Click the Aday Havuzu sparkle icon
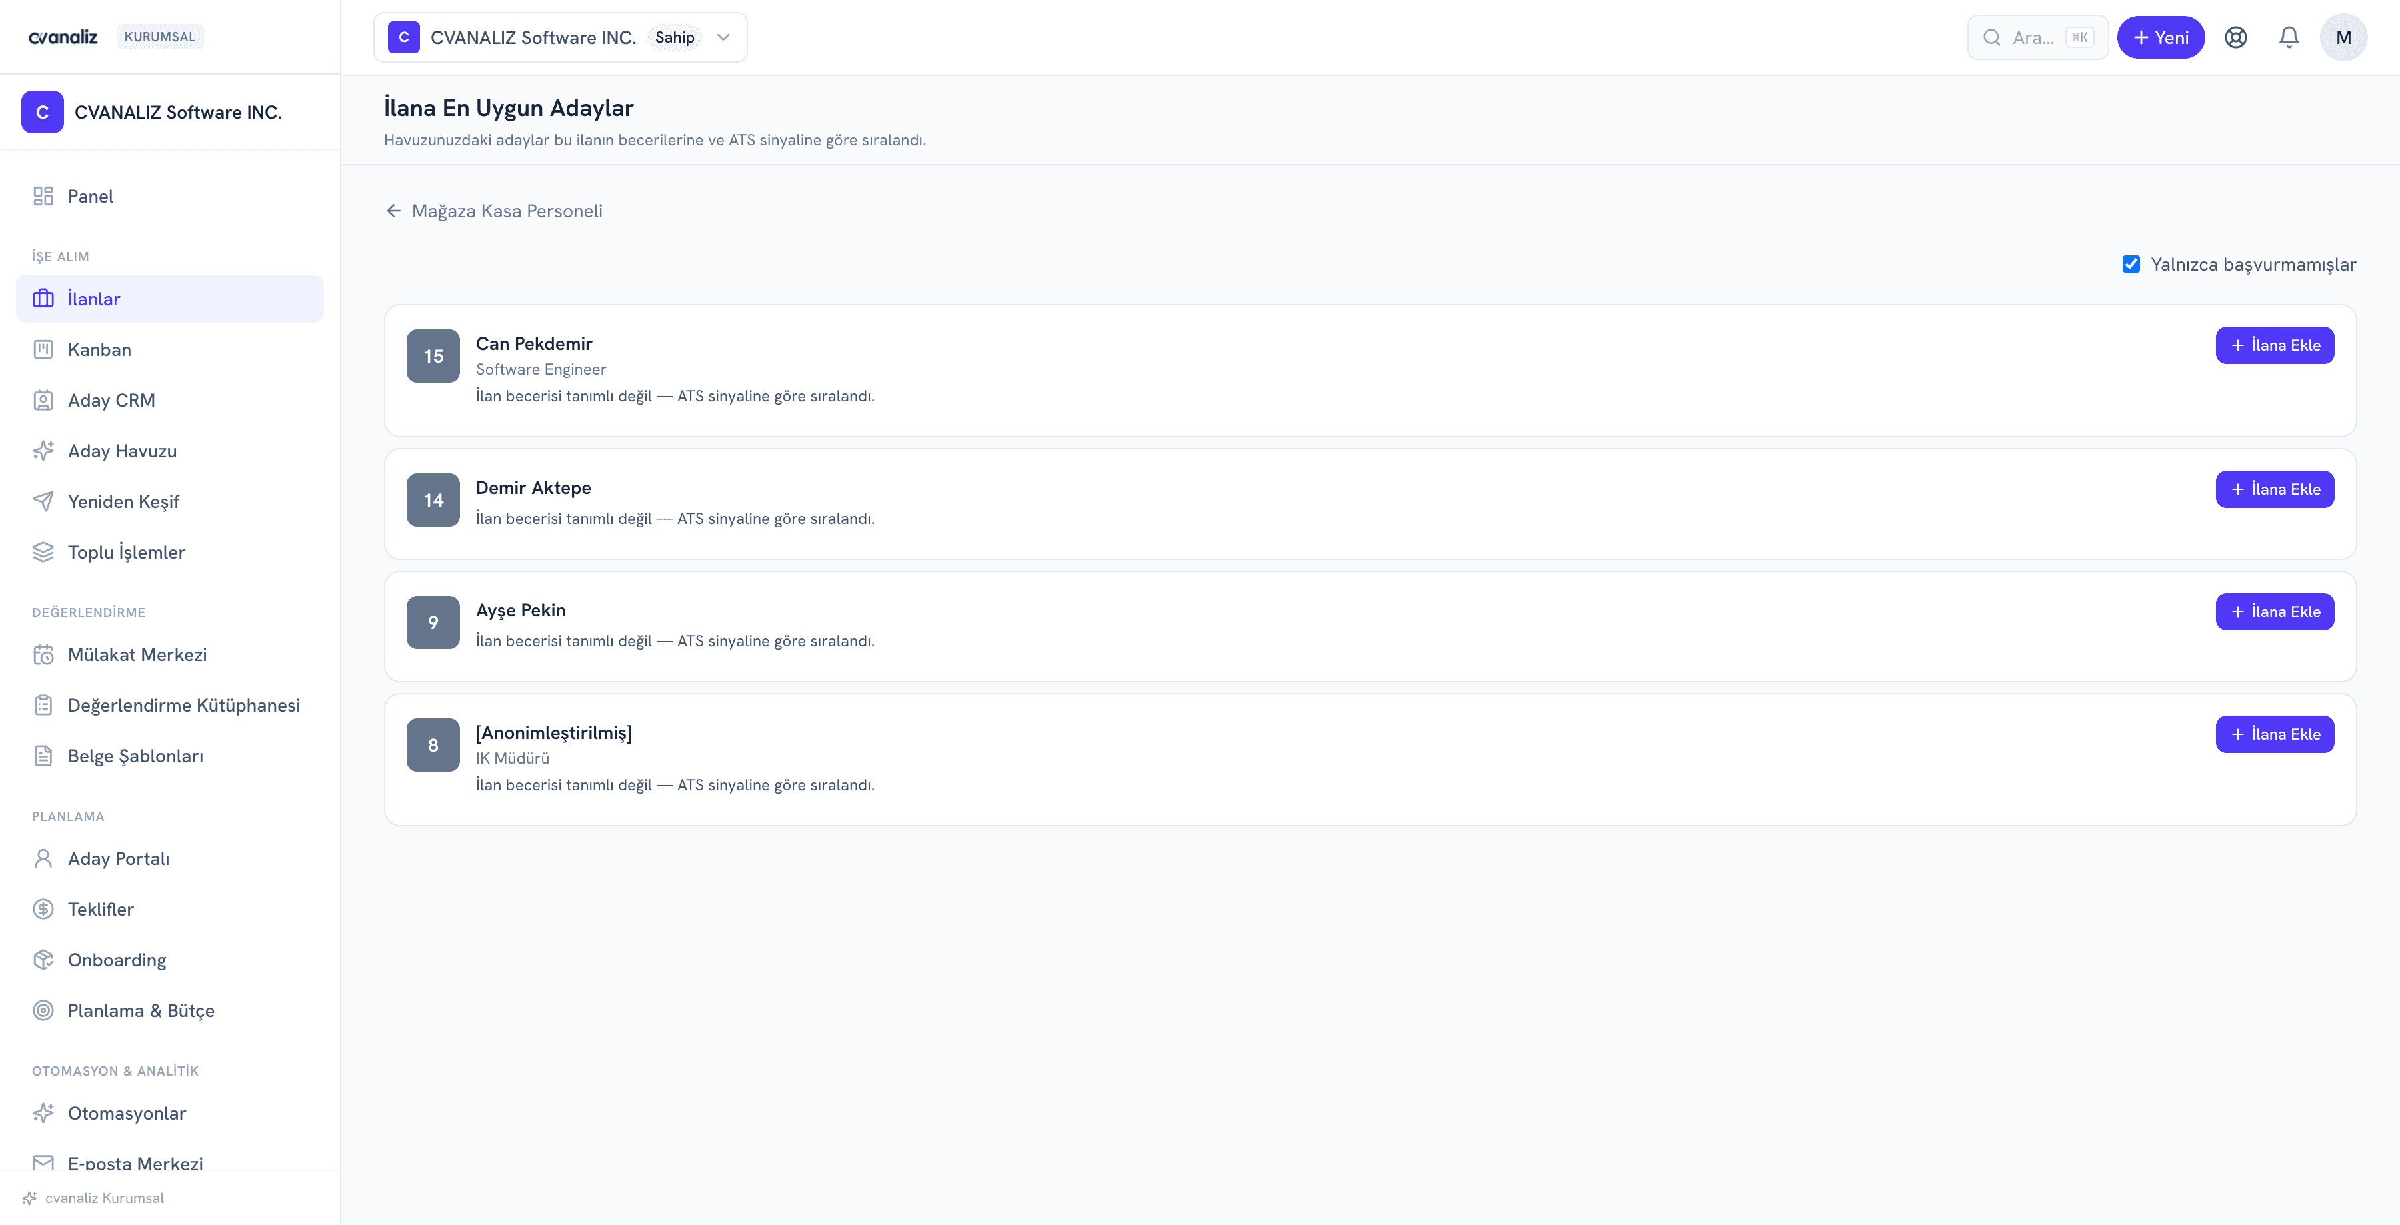The image size is (2400, 1225). point(43,451)
